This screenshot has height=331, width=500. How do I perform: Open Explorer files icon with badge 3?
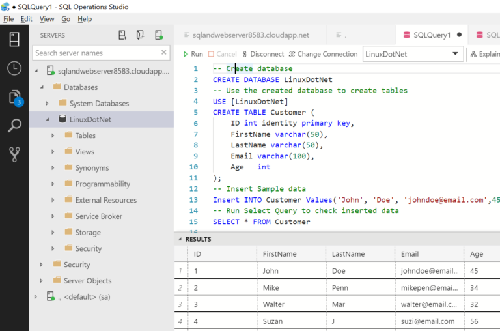[15, 98]
